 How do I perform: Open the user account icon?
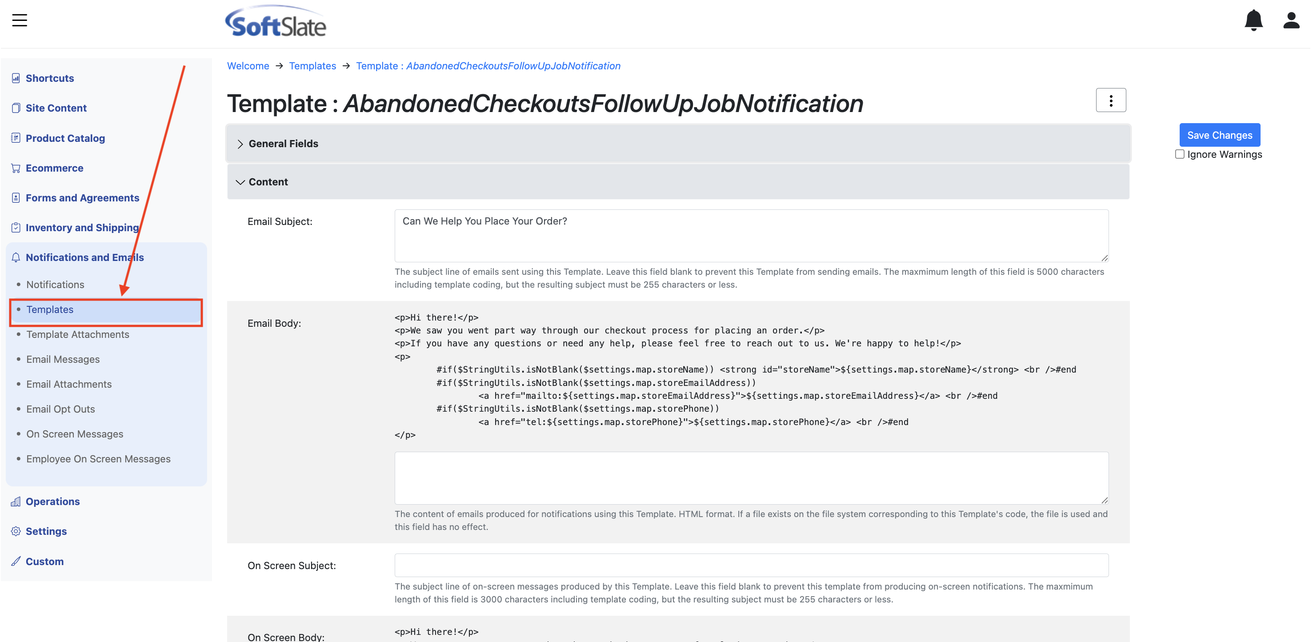click(x=1291, y=20)
